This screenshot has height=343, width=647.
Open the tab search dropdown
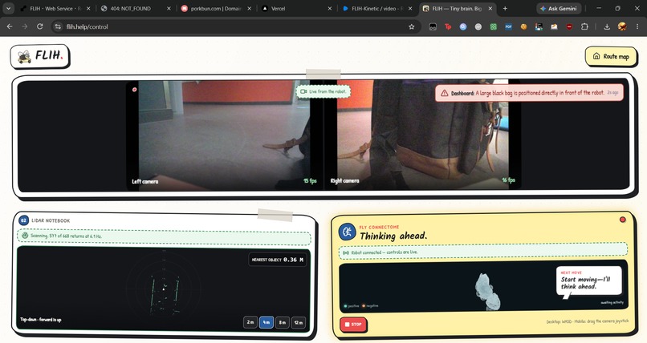pyautogui.click(x=8, y=8)
